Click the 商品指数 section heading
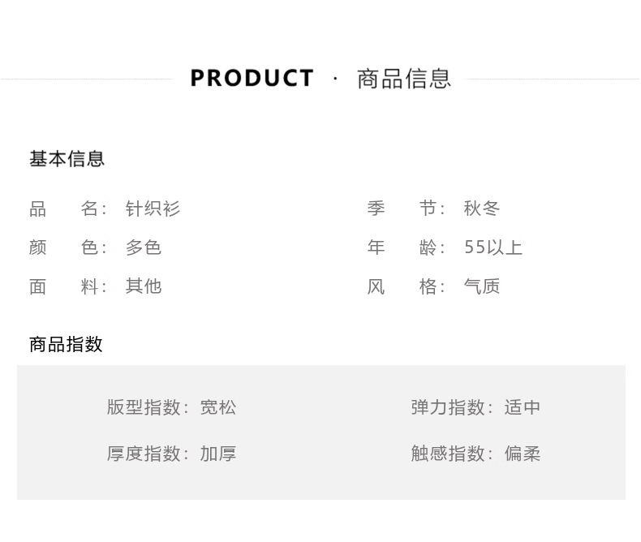This screenshot has height=542, width=641. tap(66, 344)
